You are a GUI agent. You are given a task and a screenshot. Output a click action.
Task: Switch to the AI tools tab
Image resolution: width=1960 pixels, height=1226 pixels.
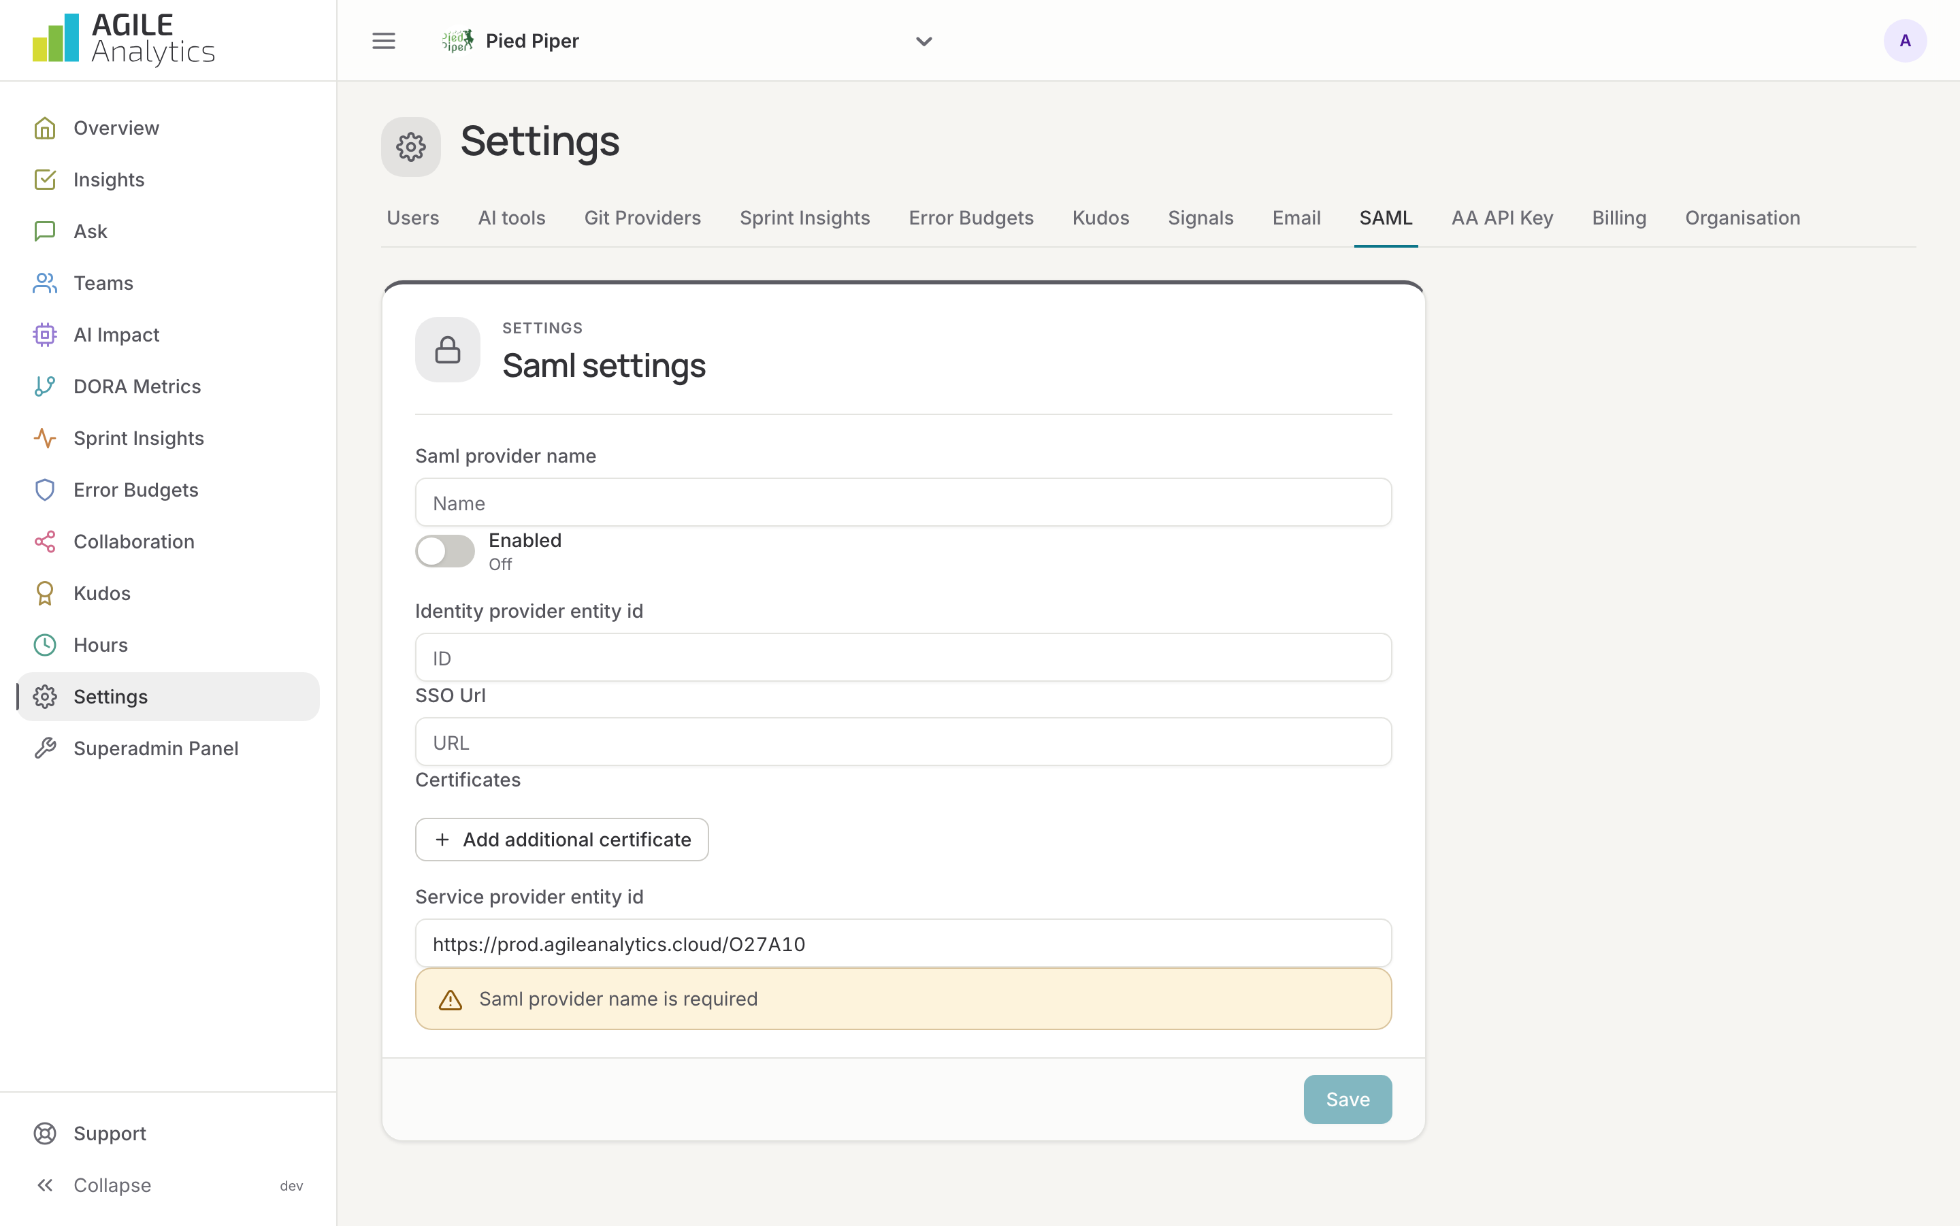[x=512, y=218]
